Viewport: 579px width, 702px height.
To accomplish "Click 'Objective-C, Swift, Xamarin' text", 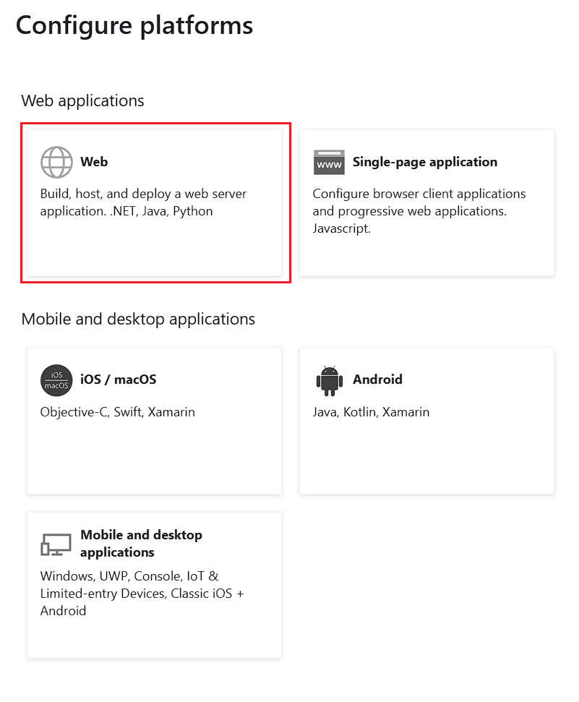I will (x=118, y=412).
